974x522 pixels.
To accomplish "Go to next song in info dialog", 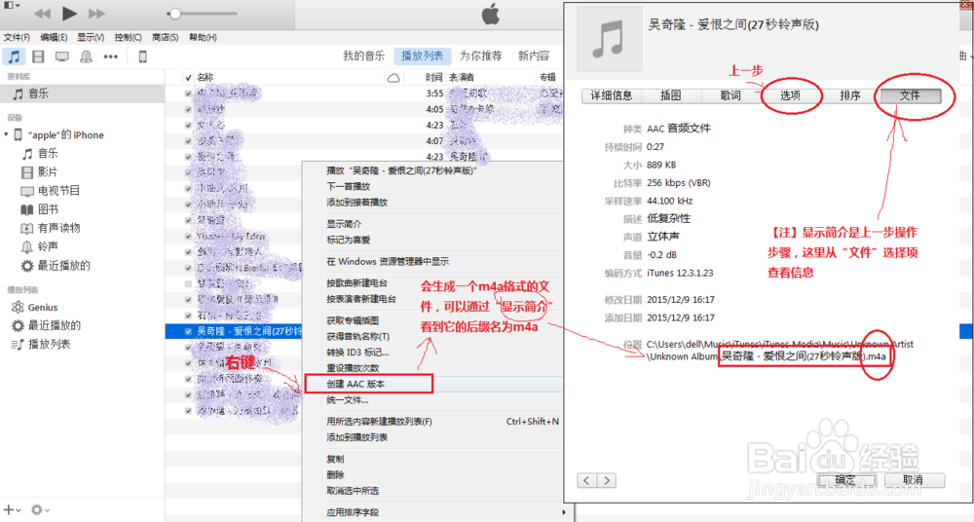I will pos(607,480).
